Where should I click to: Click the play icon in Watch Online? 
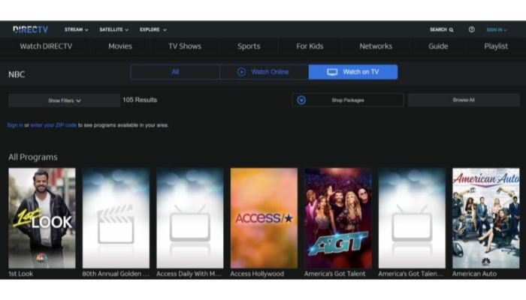(x=241, y=72)
